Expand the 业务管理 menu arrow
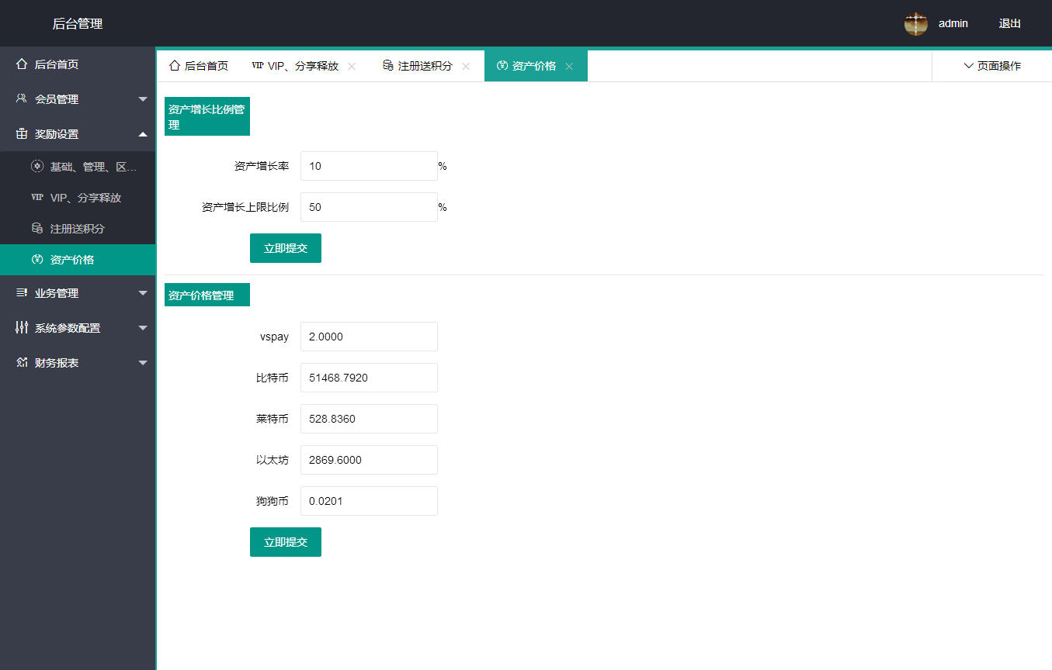The width and height of the screenshot is (1052, 670). [x=143, y=293]
